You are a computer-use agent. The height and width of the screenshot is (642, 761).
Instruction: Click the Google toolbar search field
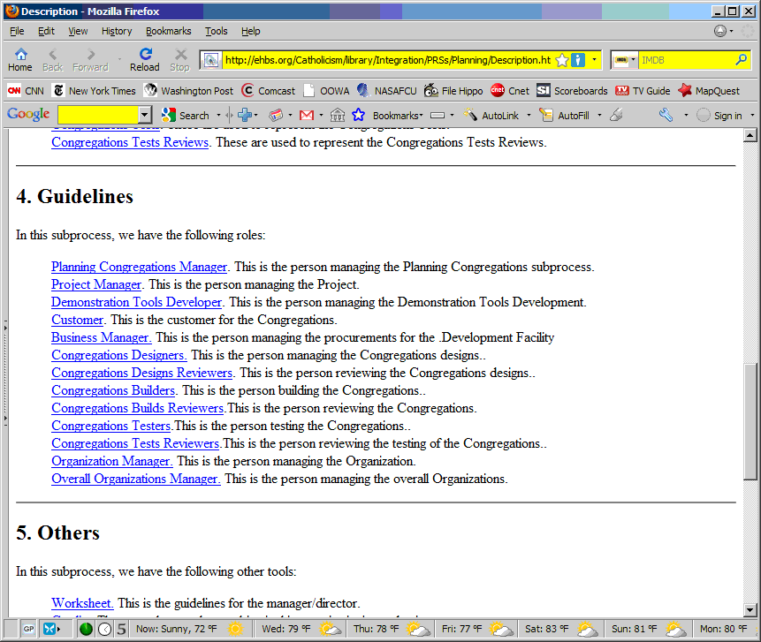point(98,116)
